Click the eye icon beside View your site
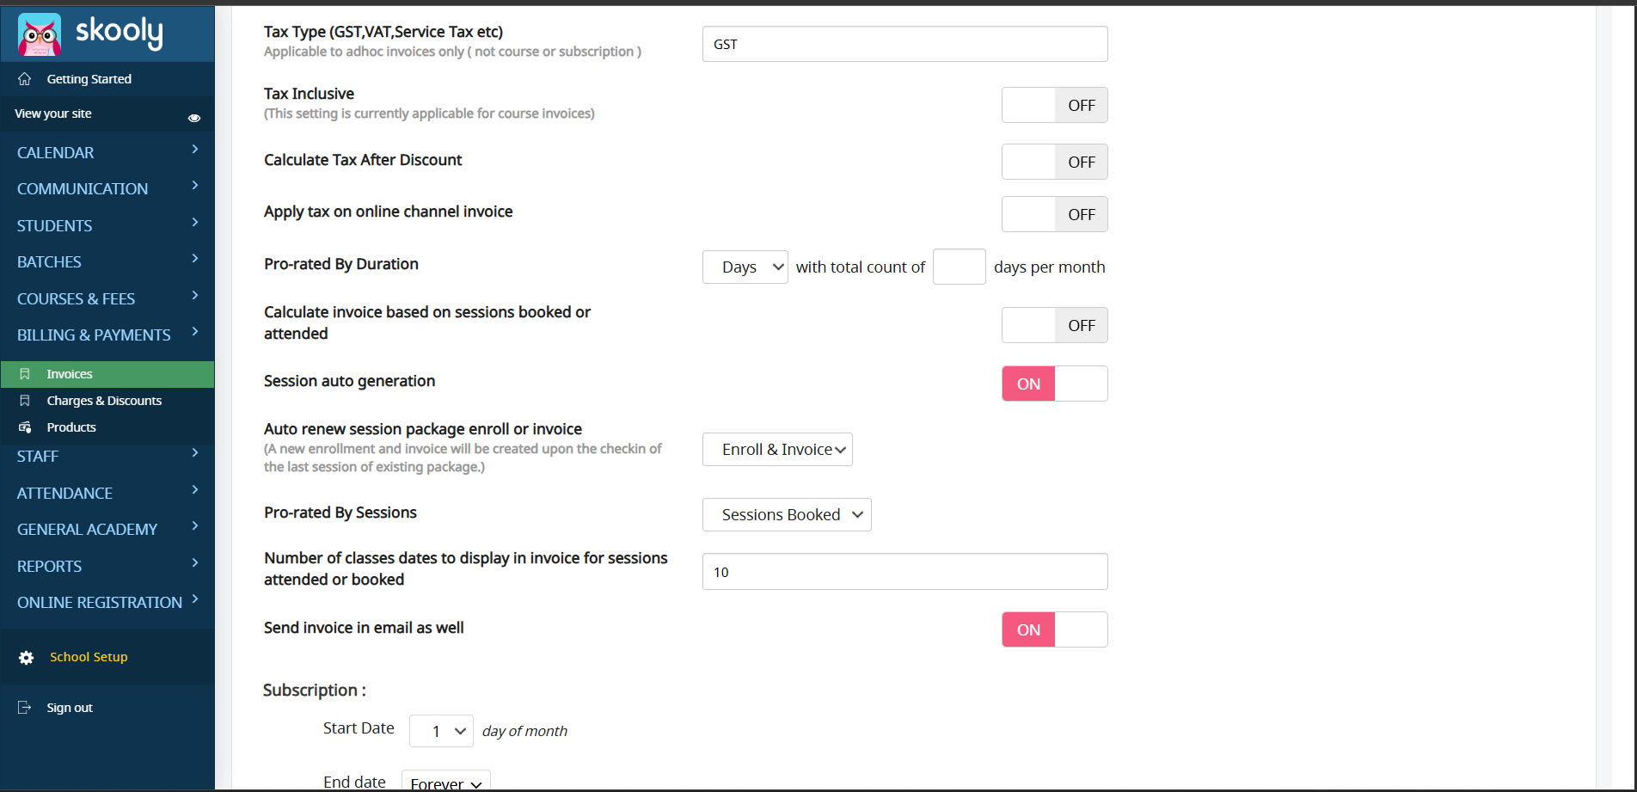 (x=194, y=118)
